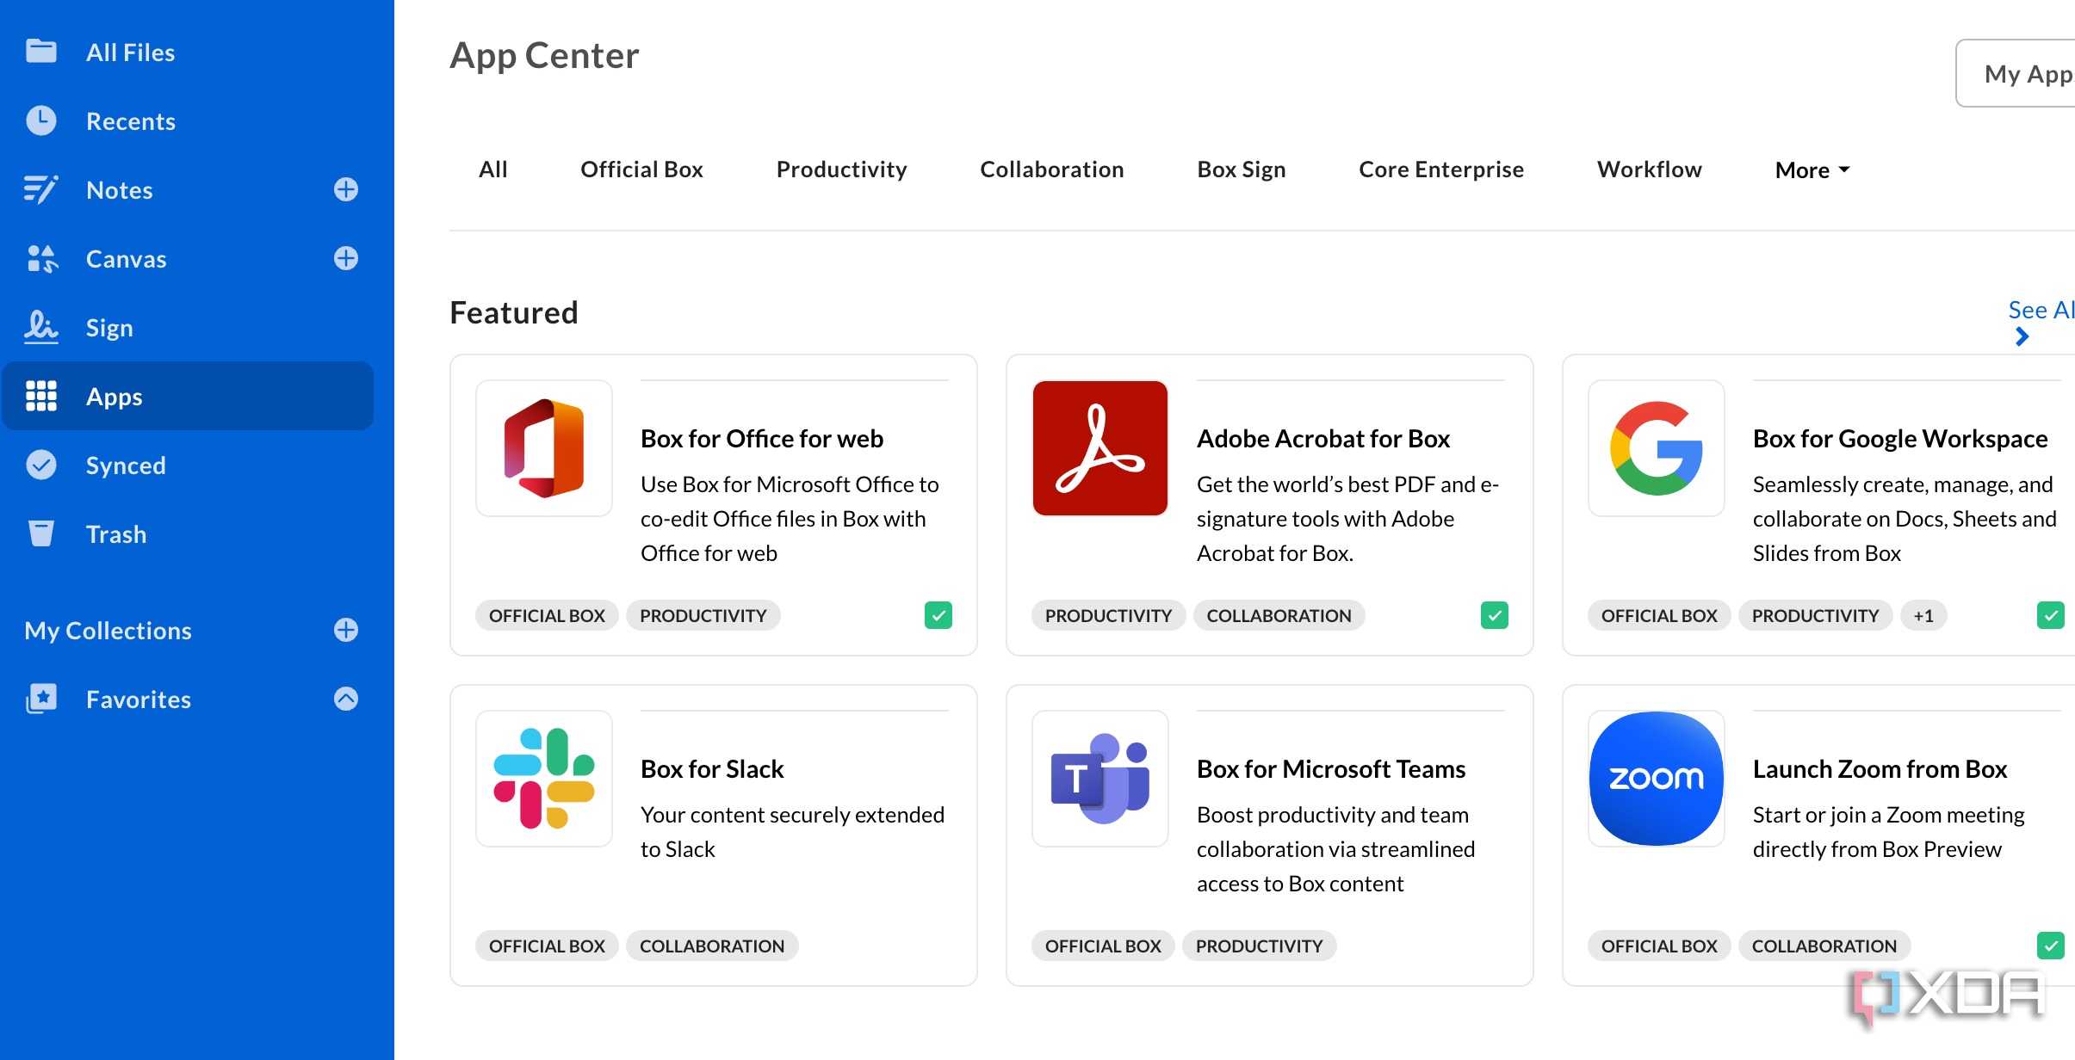The height and width of the screenshot is (1060, 2075).
Task: Click the +1 tag on Google Workspace card
Action: coord(1923,615)
